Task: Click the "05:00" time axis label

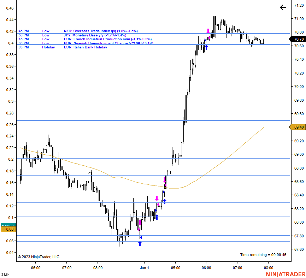Action: click(x=176, y=268)
